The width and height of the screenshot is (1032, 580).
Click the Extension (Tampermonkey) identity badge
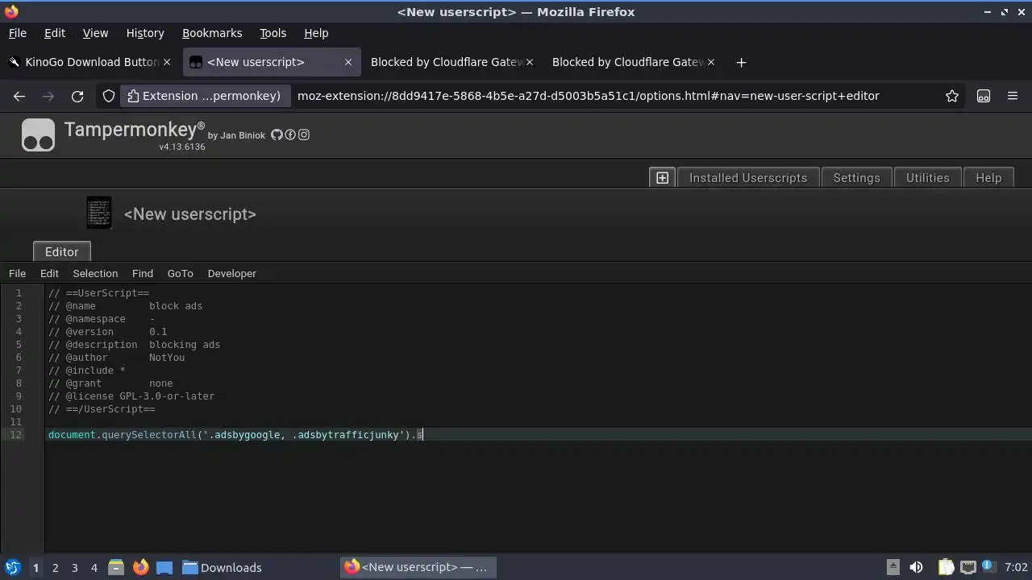click(x=205, y=96)
